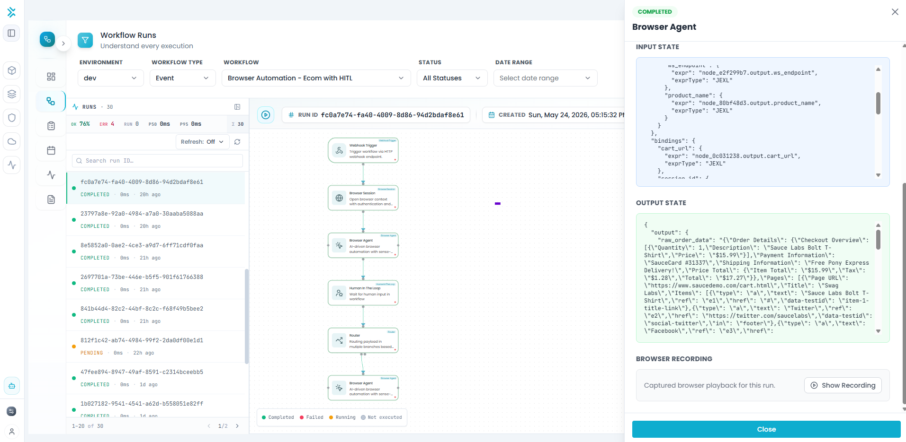Screen dimensions: 906x442
Task: Click the Created date badge
Action: 553,115
